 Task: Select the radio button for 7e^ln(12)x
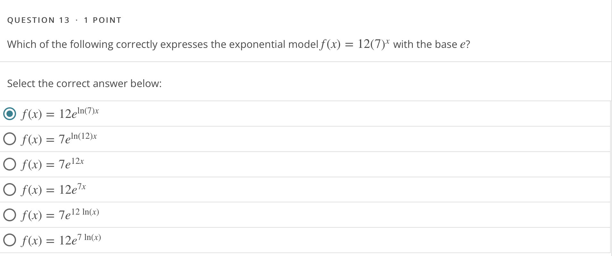pyautogui.click(x=10, y=139)
